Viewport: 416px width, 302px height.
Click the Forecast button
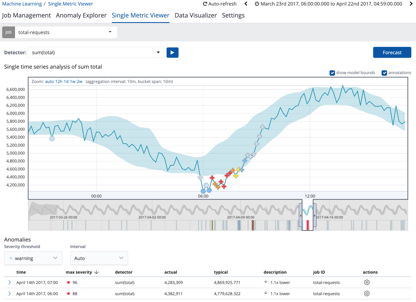tap(392, 53)
